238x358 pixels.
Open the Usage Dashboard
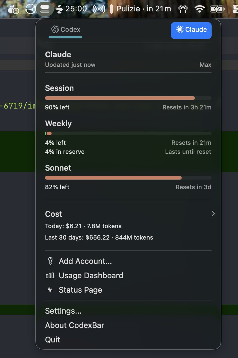tap(91, 276)
